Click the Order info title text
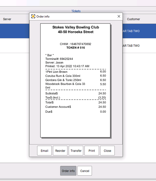Viewport: 156px width, 181px height. point(43,16)
